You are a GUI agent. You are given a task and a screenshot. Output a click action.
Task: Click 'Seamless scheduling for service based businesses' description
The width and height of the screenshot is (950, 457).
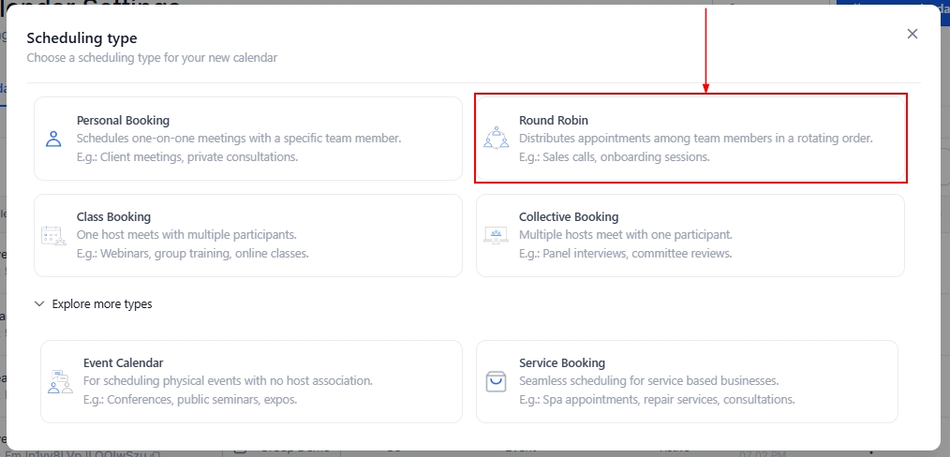coord(648,381)
